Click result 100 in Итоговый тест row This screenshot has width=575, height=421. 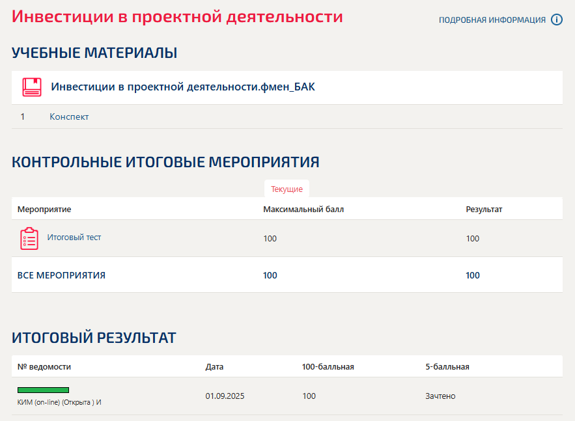point(473,239)
